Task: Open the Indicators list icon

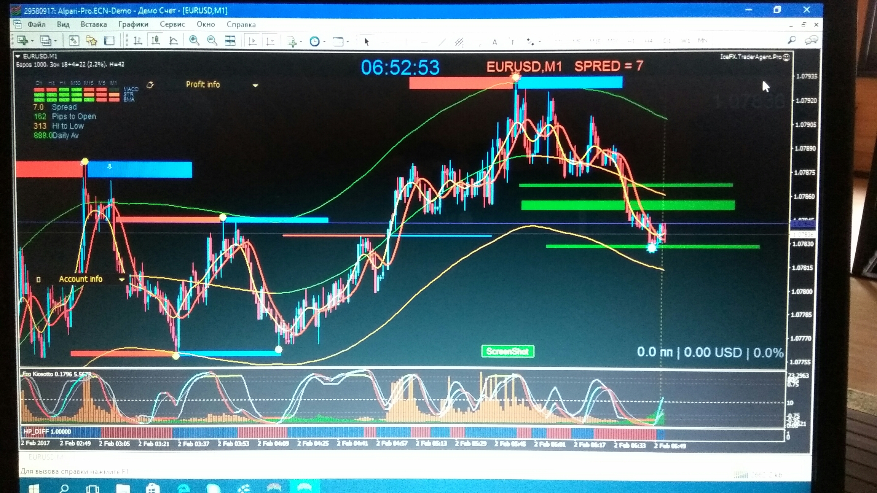Action: click(292, 41)
